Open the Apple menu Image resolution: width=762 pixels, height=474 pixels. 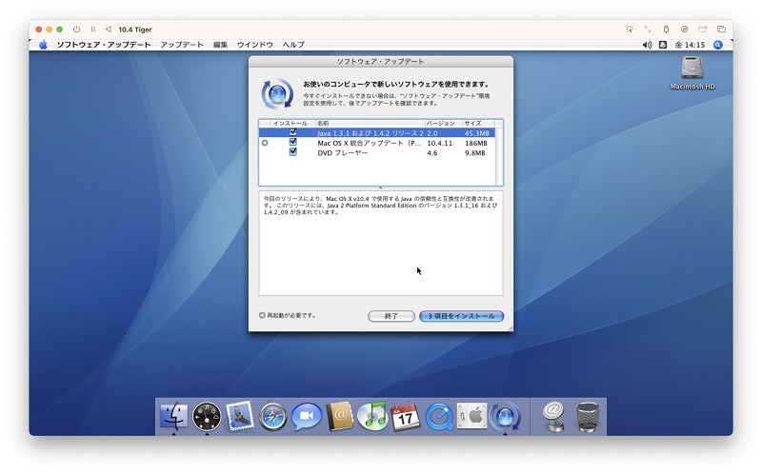(x=43, y=45)
